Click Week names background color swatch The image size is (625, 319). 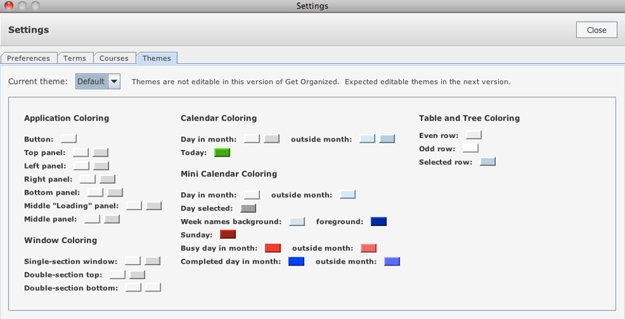click(x=297, y=222)
